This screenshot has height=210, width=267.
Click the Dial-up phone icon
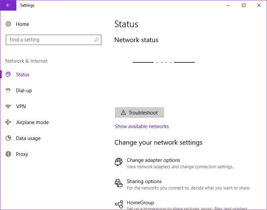(x=8, y=90)
